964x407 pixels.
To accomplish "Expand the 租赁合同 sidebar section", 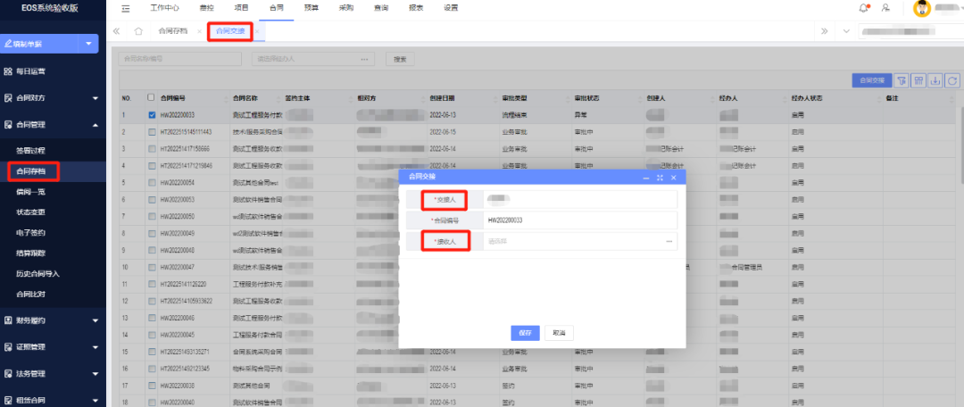I will pyautogui.click(x=96, y=400).
